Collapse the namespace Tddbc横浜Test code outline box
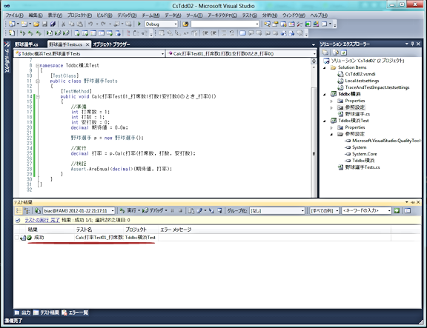The image size is (427, 328). tap(38, 65)
